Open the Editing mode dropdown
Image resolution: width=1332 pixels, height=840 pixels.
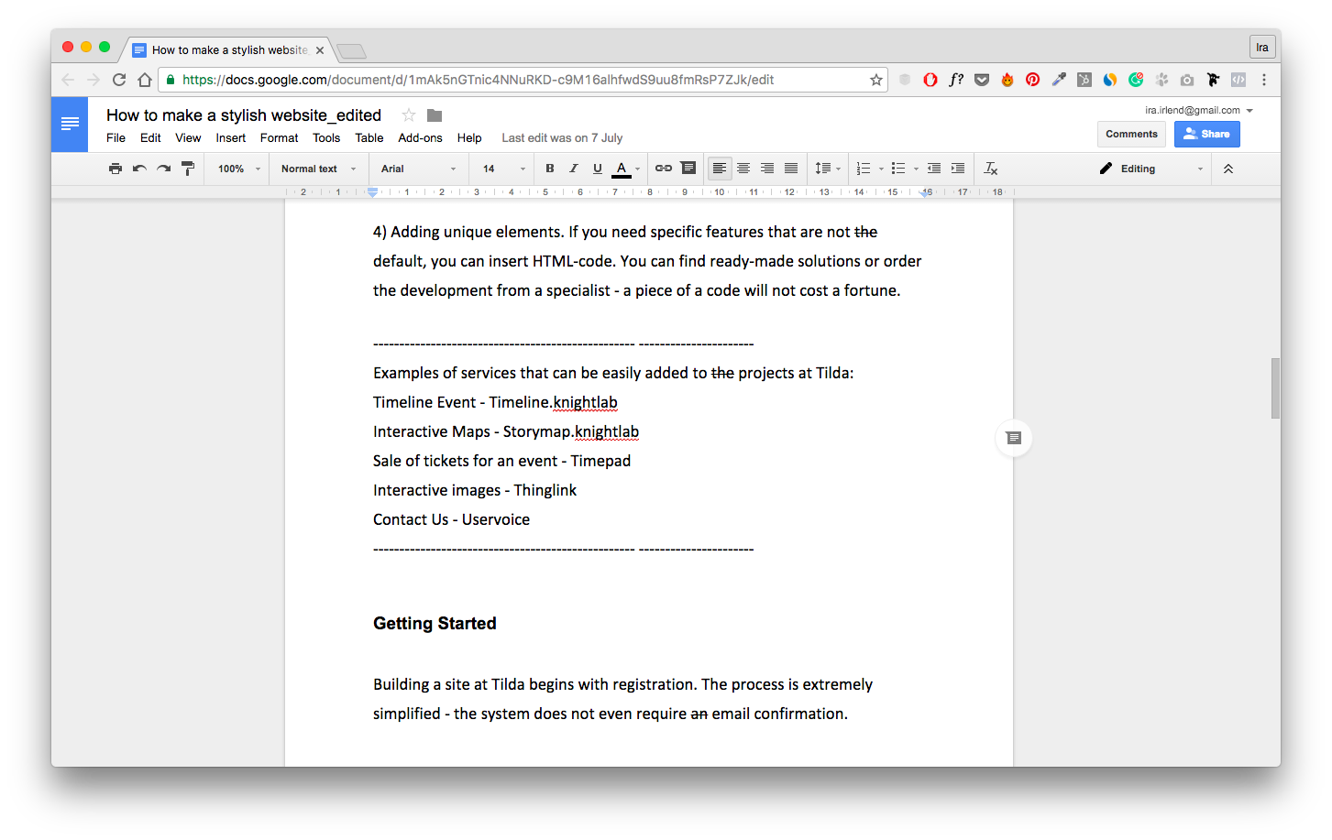(x=1151, y=169)
